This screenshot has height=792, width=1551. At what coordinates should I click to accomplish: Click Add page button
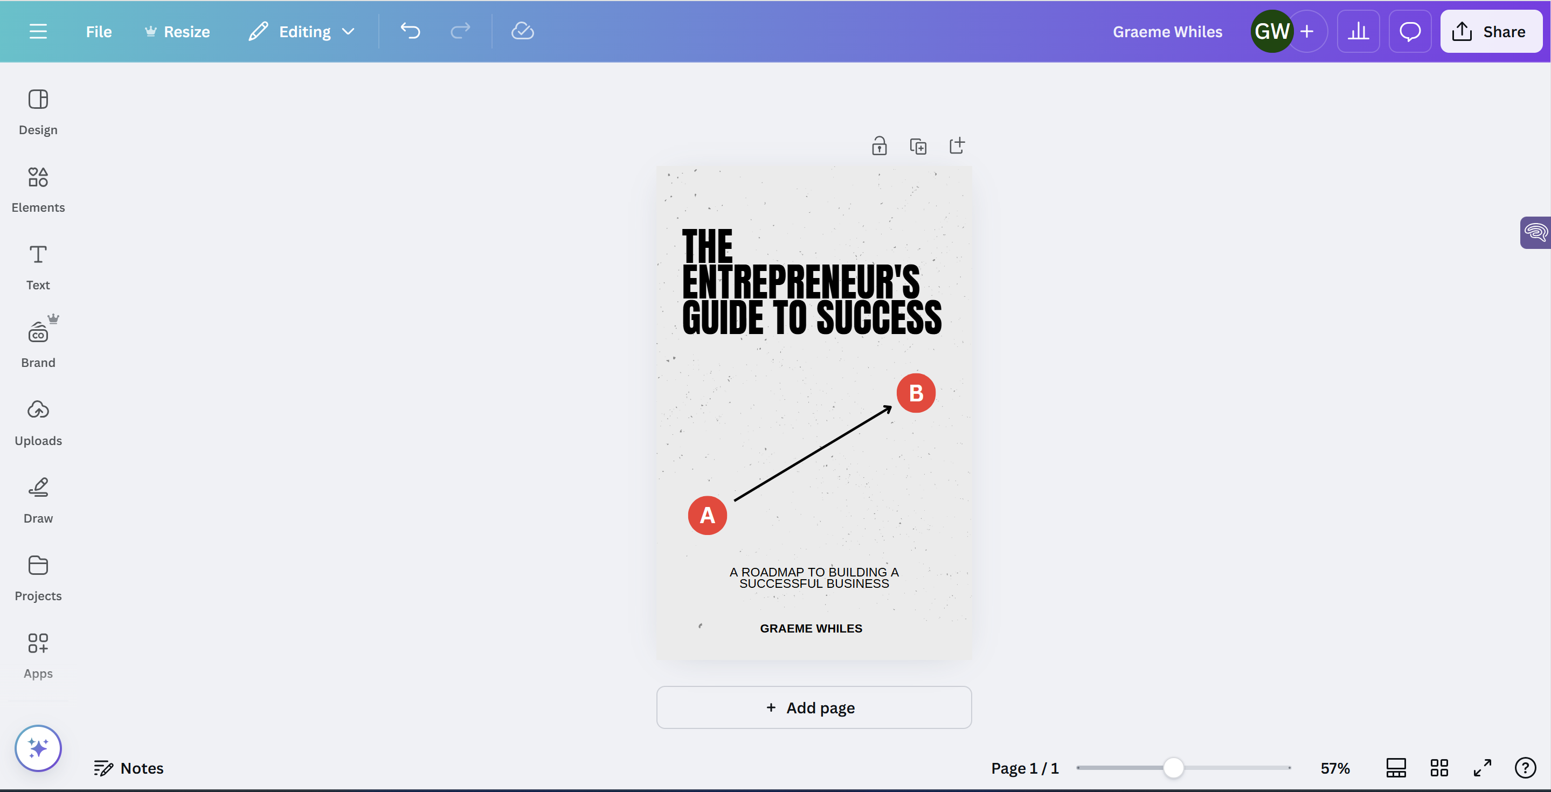813,707
